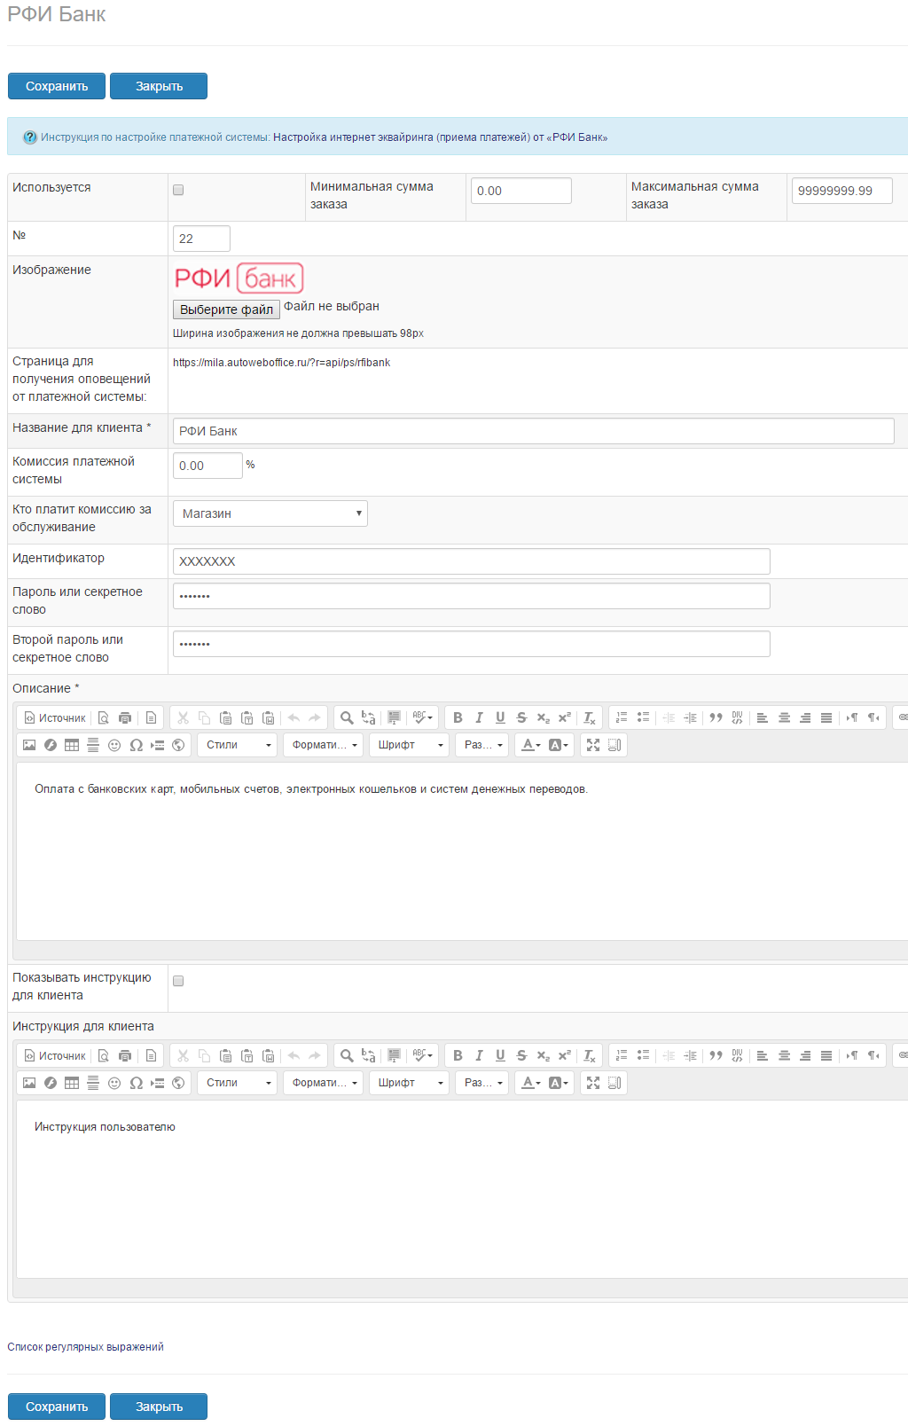Open Find tool in Описание editor toolbar

click(347, 717)
